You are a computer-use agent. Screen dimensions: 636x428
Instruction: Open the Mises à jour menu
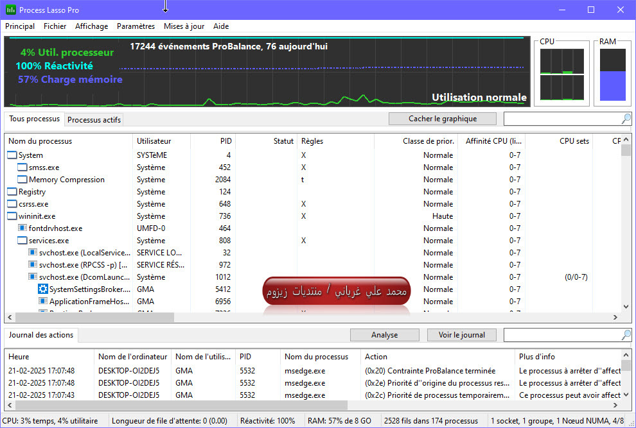point(184,26)
